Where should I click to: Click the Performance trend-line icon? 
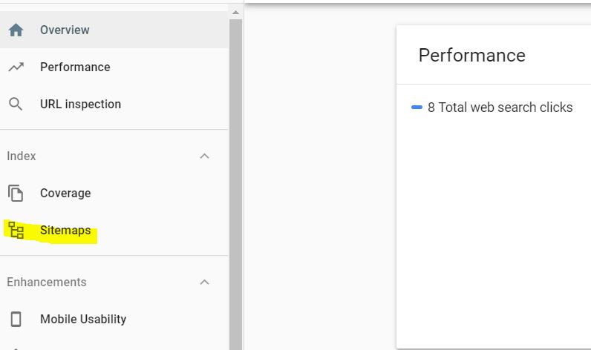pyautogui.click(x=16, y=67)
